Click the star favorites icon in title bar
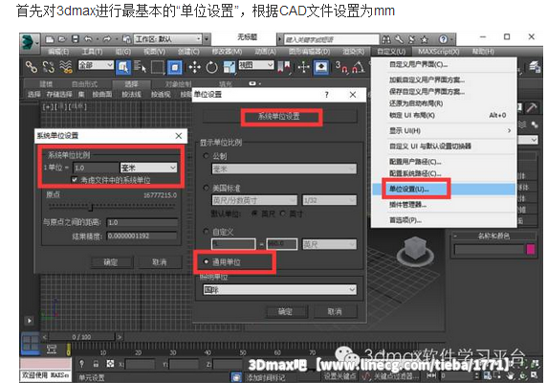The height and width of the screenshot is (383, 547). point(425,39)
